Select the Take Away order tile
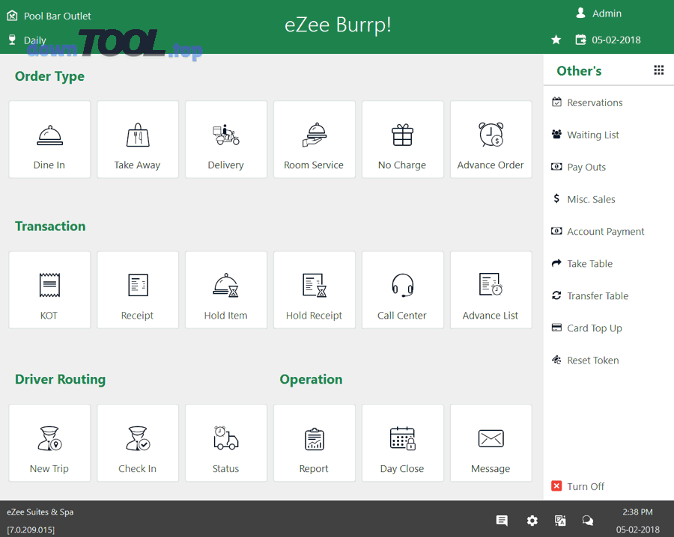Screen dimensions: 674x537 (x=138, y=140)
